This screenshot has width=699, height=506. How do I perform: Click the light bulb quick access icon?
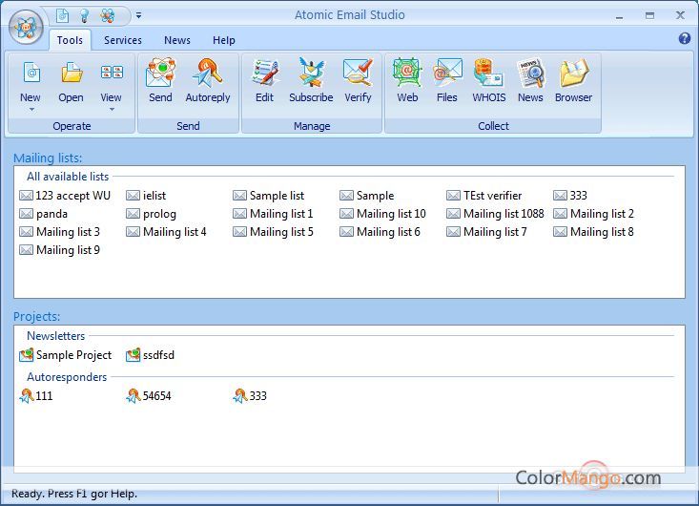[x=84, y=15]
